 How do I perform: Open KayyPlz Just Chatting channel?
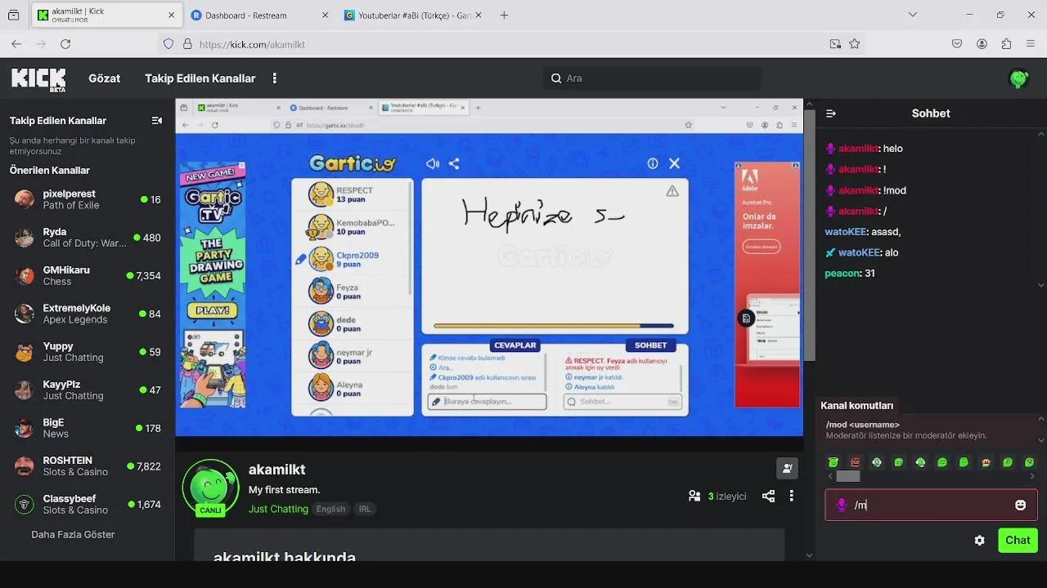coord(87,390)
